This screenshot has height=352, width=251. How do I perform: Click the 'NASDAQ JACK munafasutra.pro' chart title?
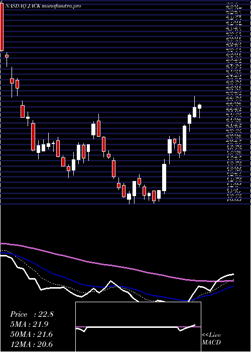tap(43, 6)
